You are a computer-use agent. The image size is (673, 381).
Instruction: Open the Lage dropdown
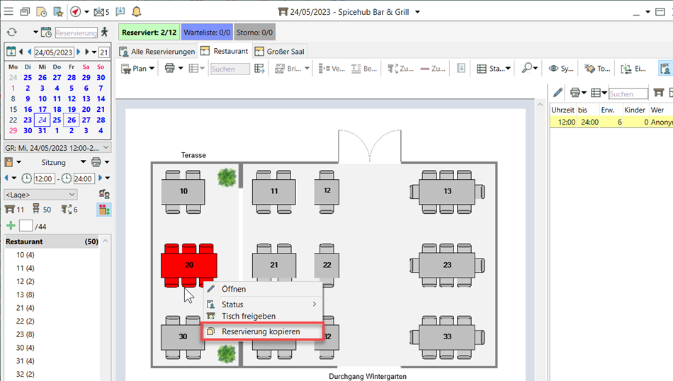pyautogui.click(x=40, y=195)
